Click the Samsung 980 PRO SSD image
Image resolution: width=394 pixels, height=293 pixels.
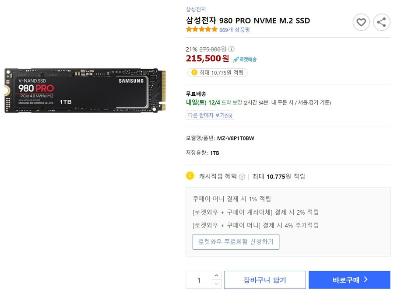(x=85, y=91)
